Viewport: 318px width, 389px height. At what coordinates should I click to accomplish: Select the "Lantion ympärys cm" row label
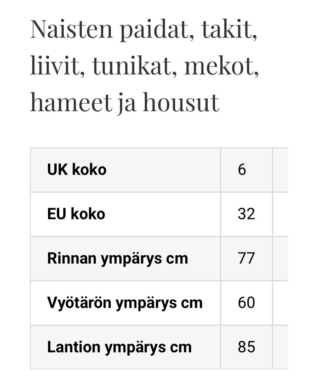(x=119, y=347)
